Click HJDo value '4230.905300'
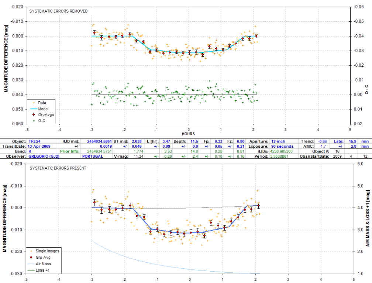 click(281, 151)
